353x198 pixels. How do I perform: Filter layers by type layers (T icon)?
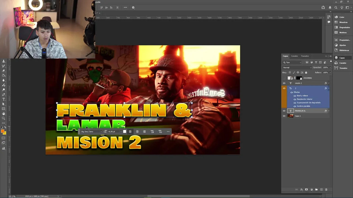point(316,62)
